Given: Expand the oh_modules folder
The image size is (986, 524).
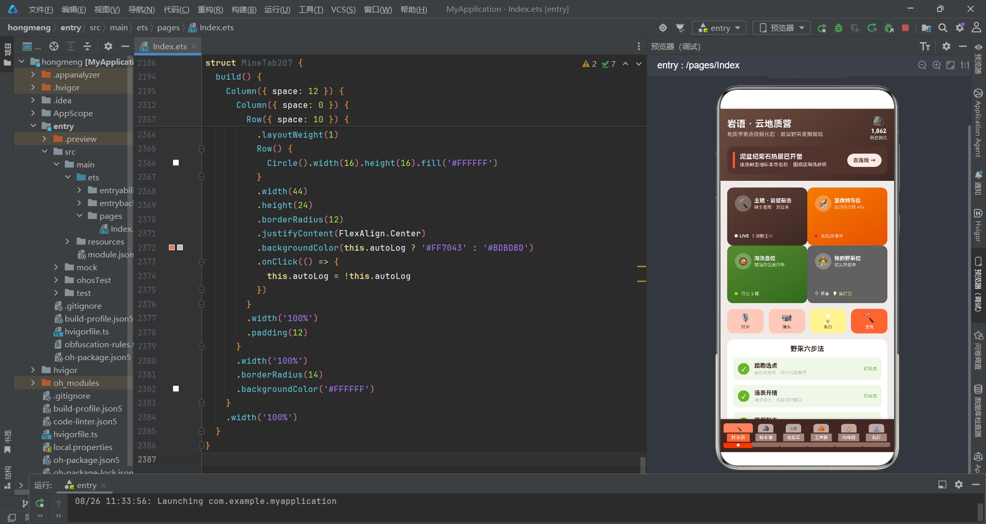Looking at the screenshot, I should 33,383.
